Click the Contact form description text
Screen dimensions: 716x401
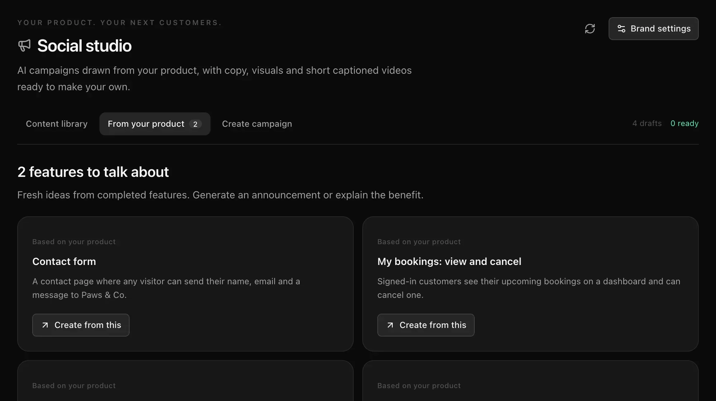point(166,288)
